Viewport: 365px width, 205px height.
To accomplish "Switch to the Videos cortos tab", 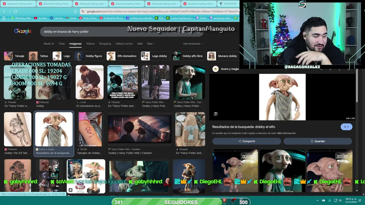I will pyautogui.click(x=124, y=44).
